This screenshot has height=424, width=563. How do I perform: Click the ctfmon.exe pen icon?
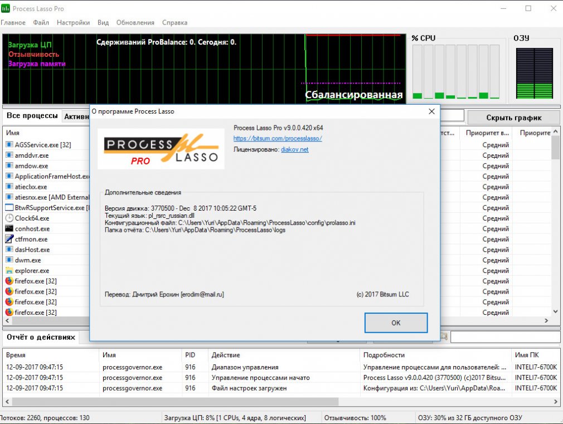9,239
